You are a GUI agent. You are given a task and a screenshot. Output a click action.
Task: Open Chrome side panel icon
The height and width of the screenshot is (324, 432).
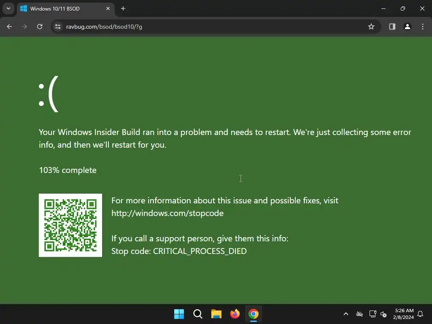[x=392, y=27]
